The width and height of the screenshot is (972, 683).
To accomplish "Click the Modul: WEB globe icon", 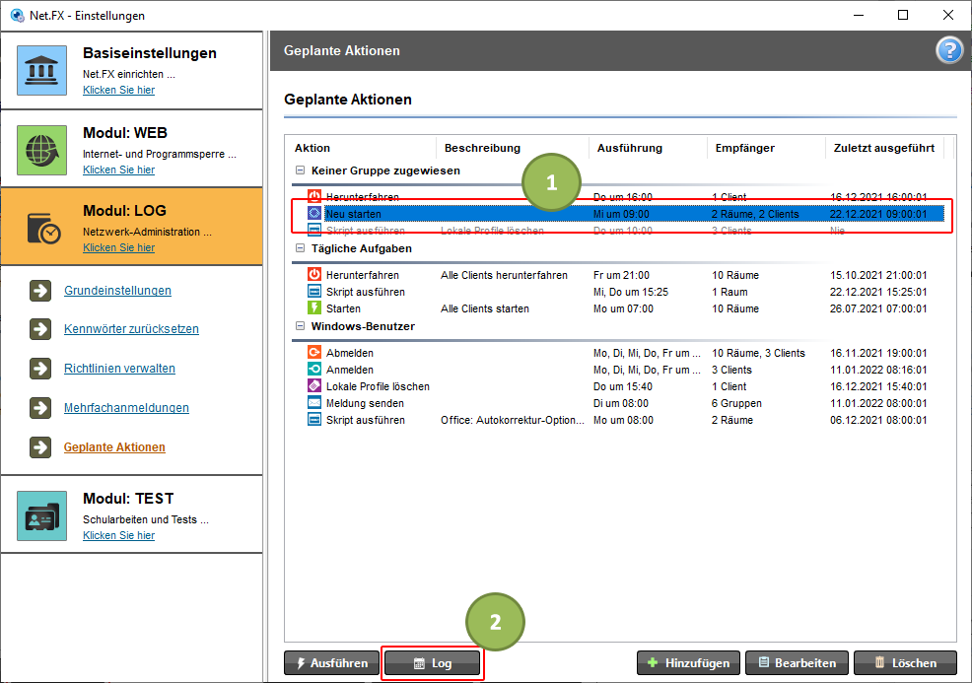I will (41, 150).
